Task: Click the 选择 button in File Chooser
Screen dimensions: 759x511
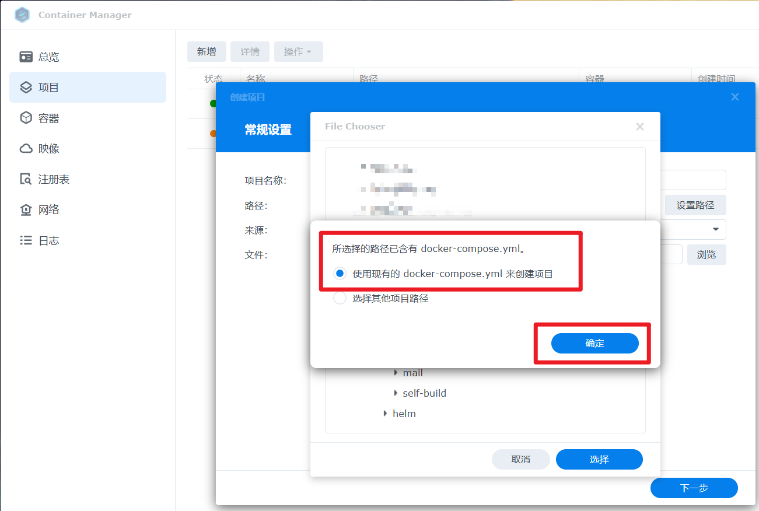Action: (x=599, y=460)
